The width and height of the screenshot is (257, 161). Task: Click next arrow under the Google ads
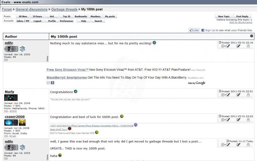[52, 83]
